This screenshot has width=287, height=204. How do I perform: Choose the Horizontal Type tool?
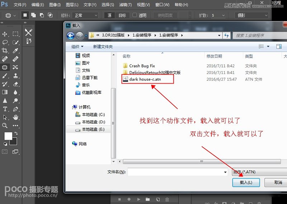click(x=5, y=109)
